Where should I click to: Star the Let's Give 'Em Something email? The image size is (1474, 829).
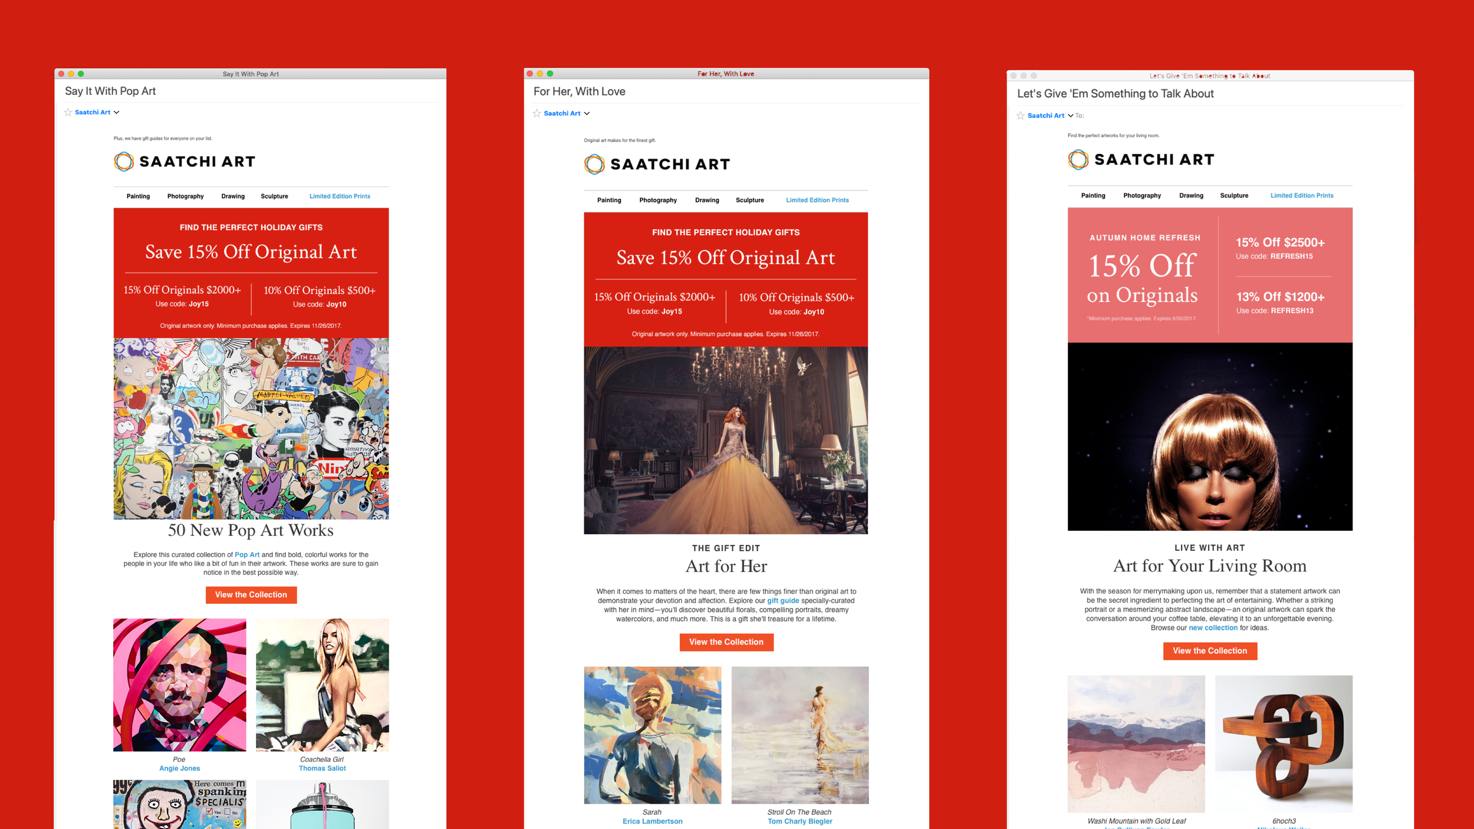(x=1021, y=116)
